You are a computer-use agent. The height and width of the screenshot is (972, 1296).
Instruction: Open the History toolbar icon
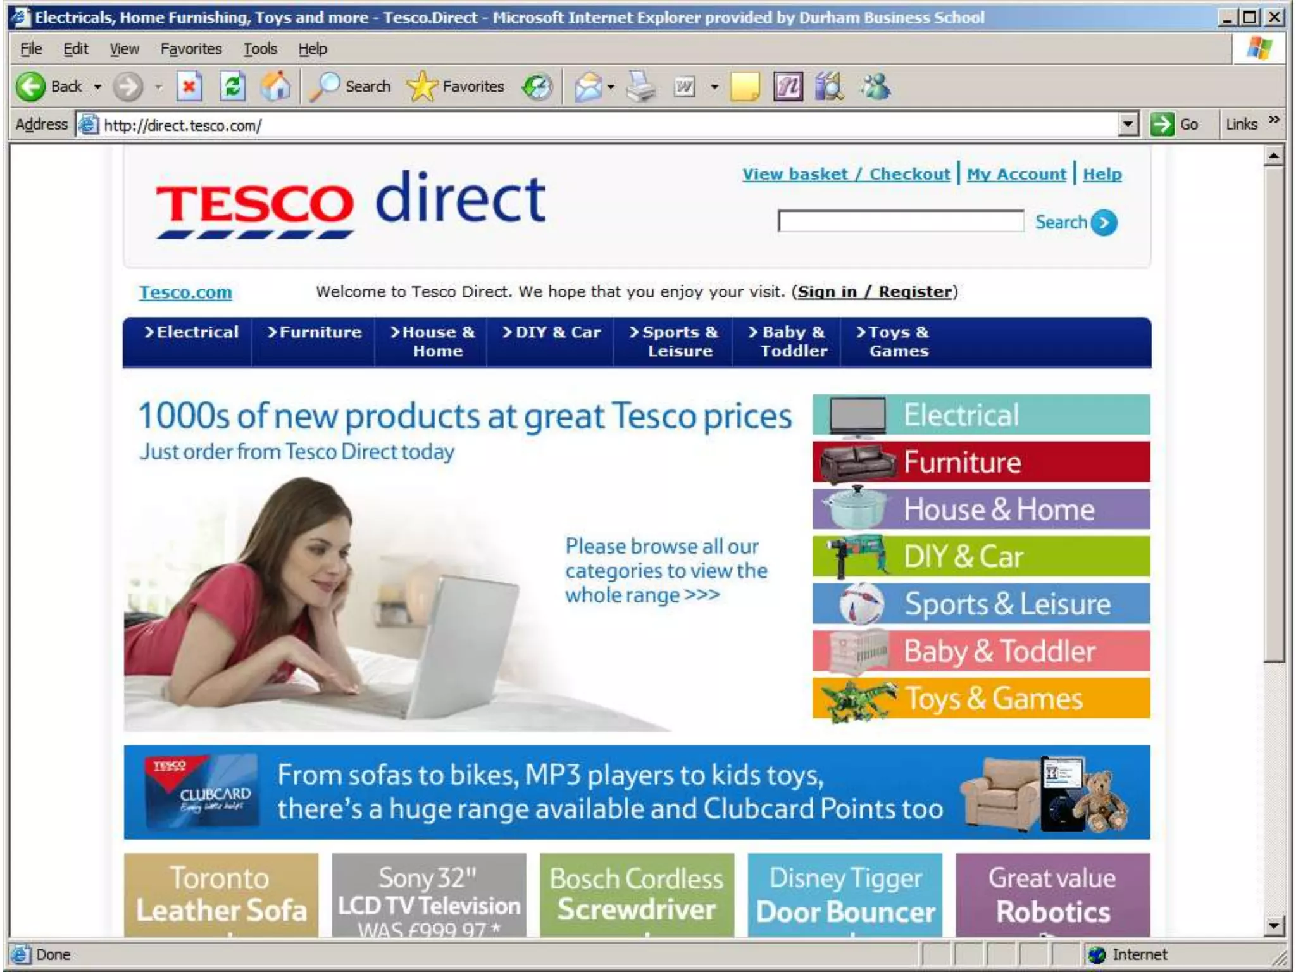[537, 87]
